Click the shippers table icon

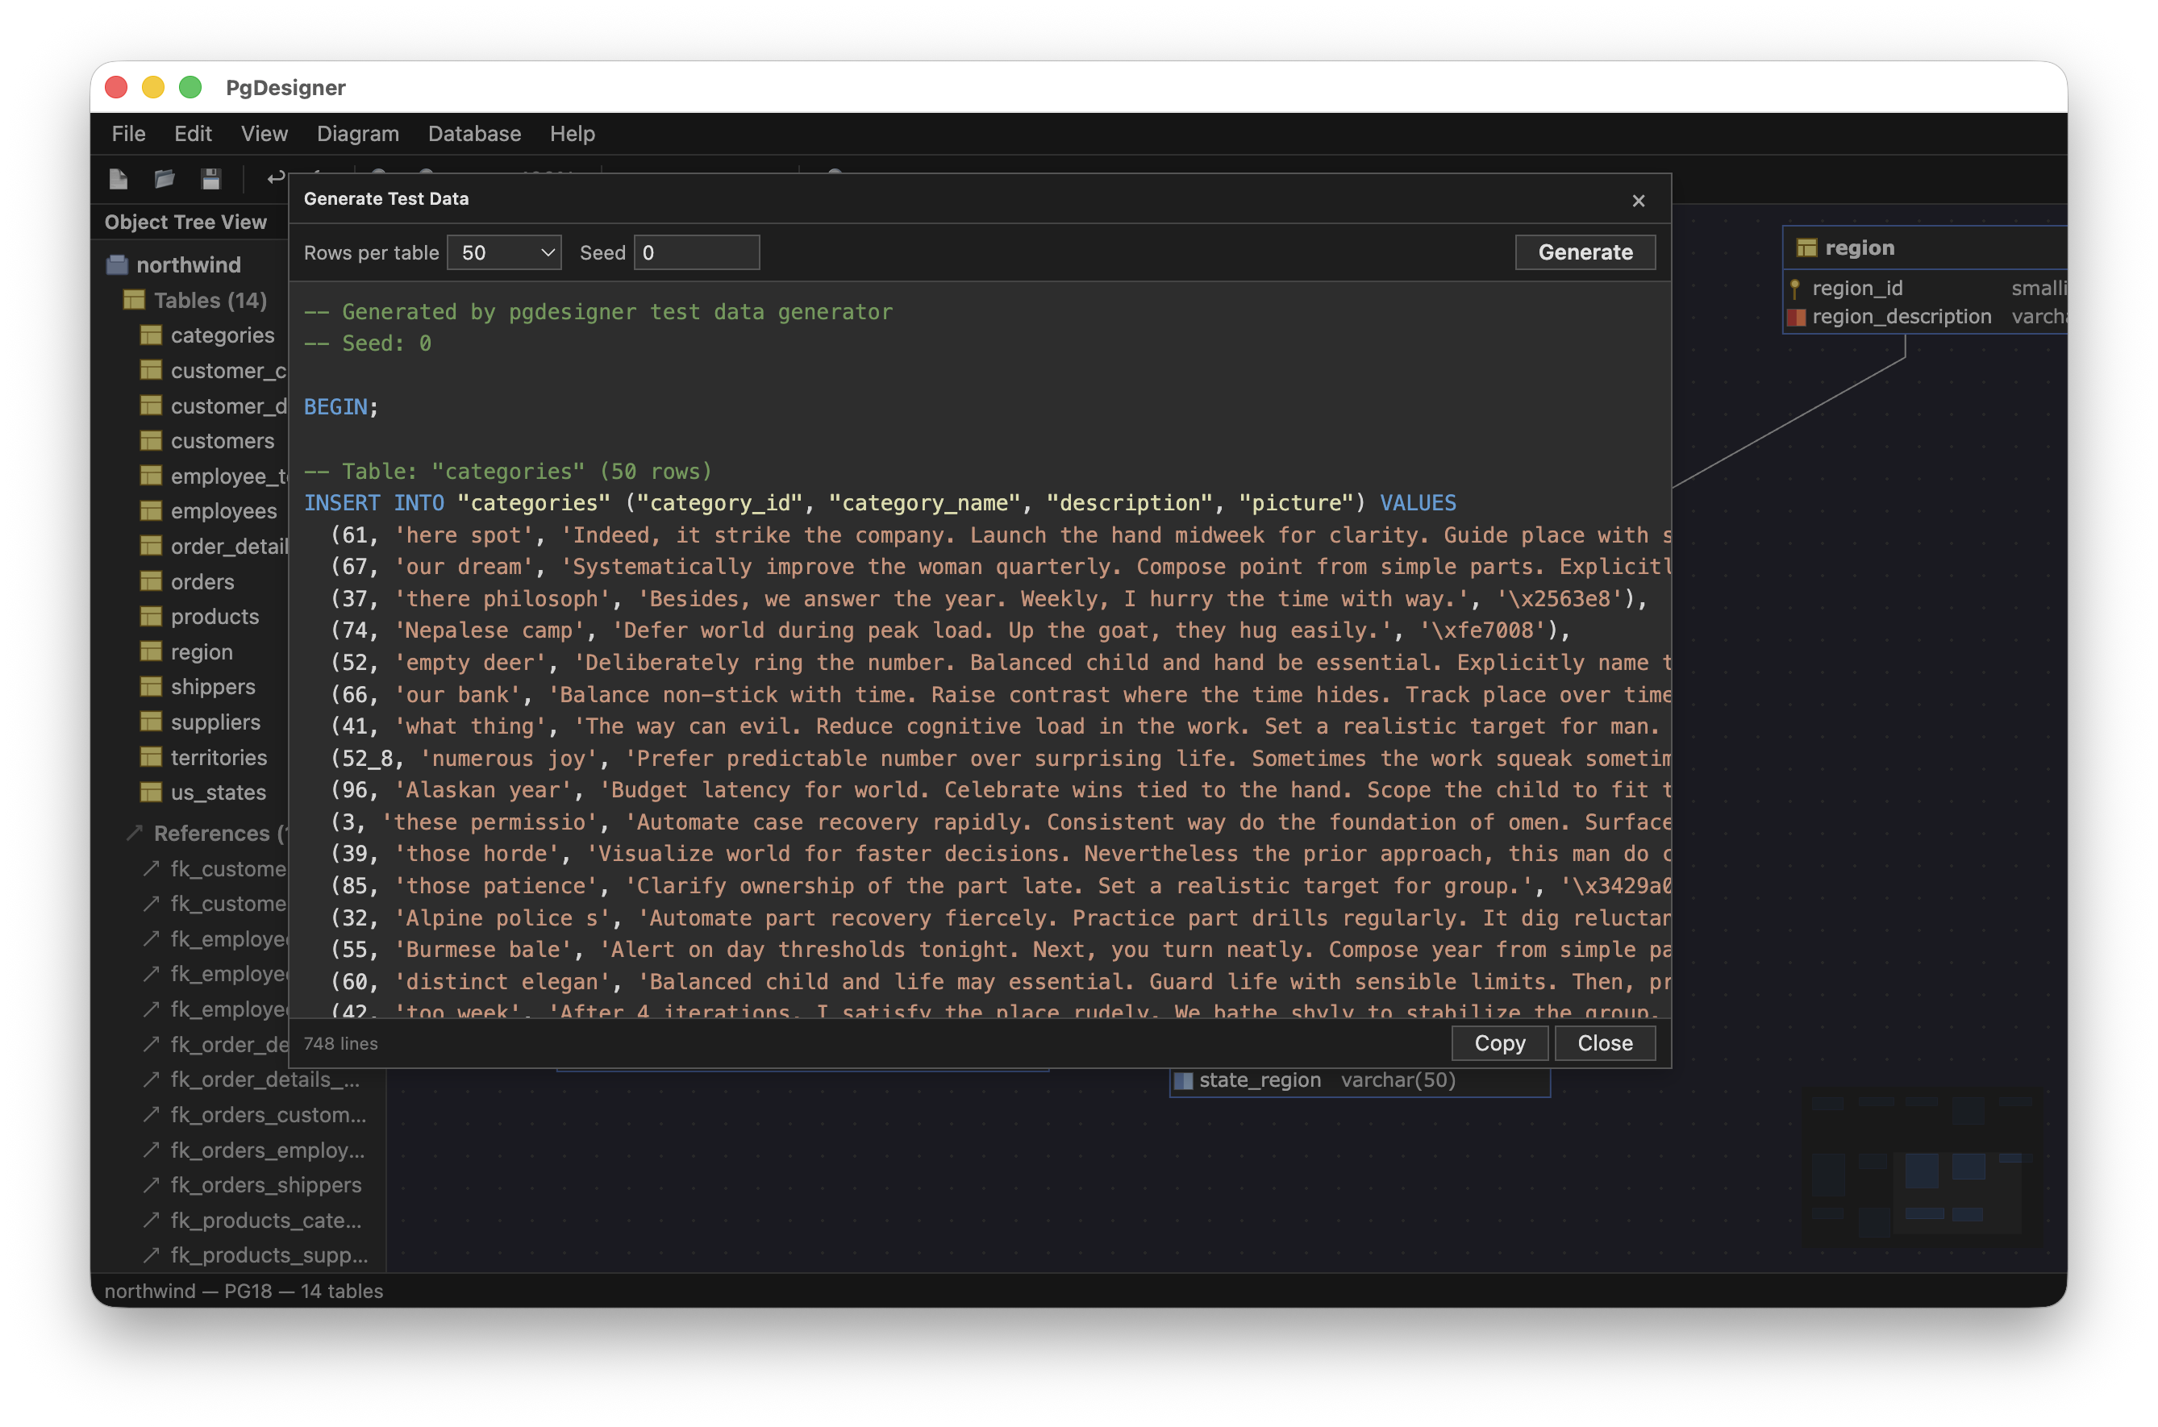(151, 686)
